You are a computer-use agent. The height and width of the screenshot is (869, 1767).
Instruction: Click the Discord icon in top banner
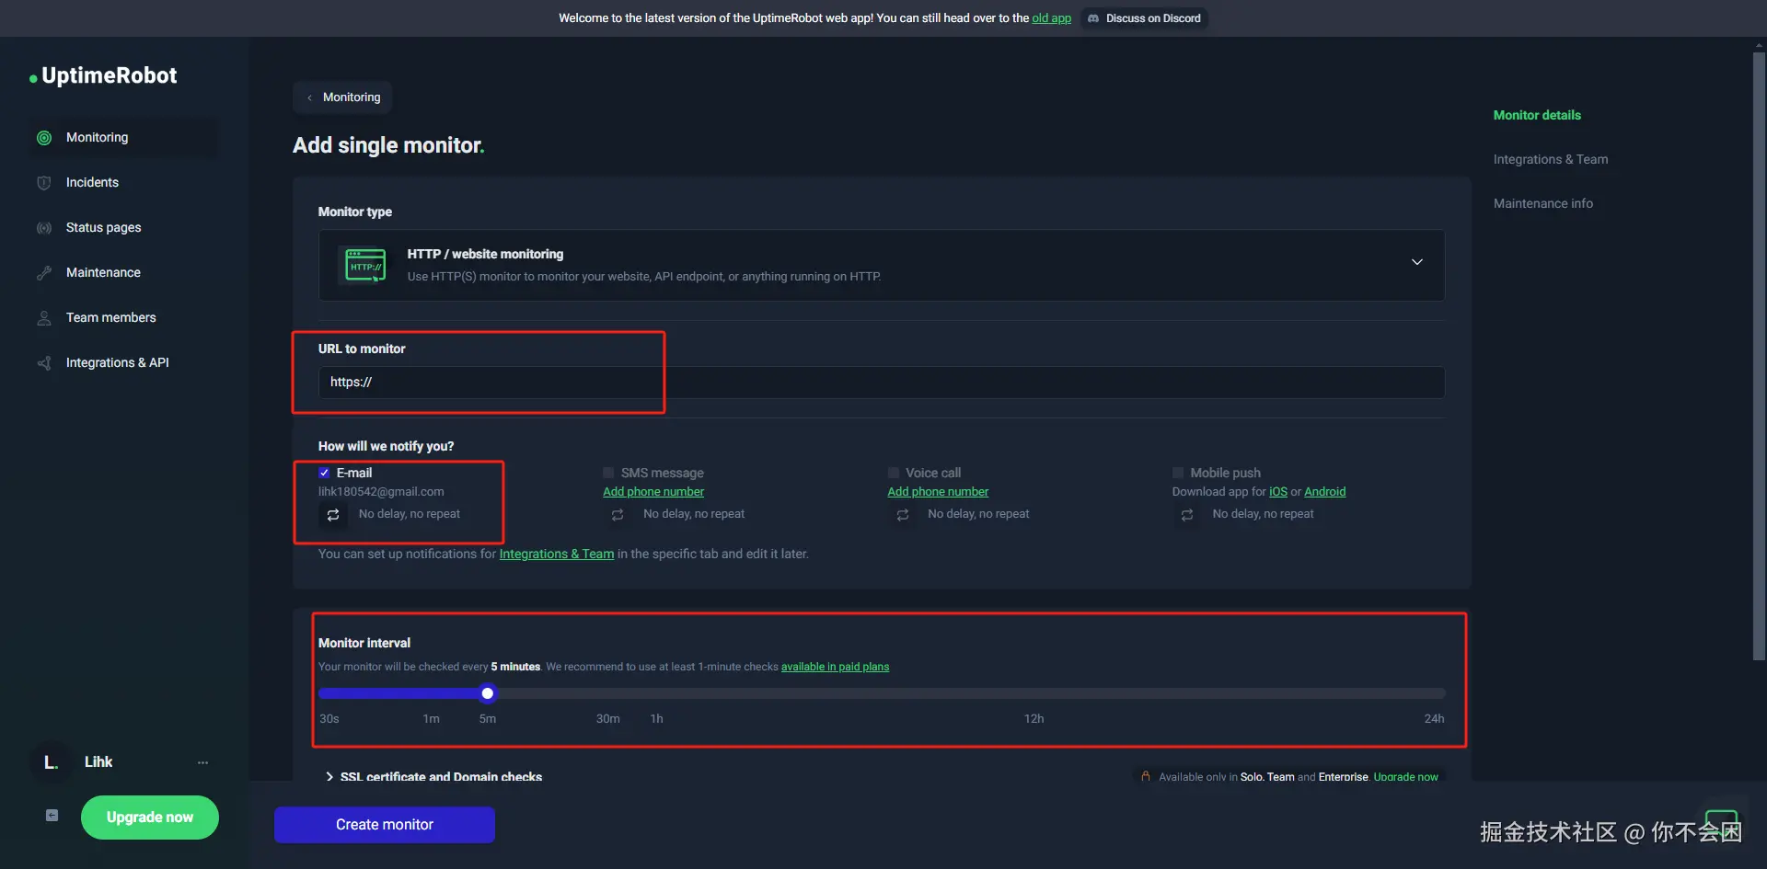[x=1093, y=18]
